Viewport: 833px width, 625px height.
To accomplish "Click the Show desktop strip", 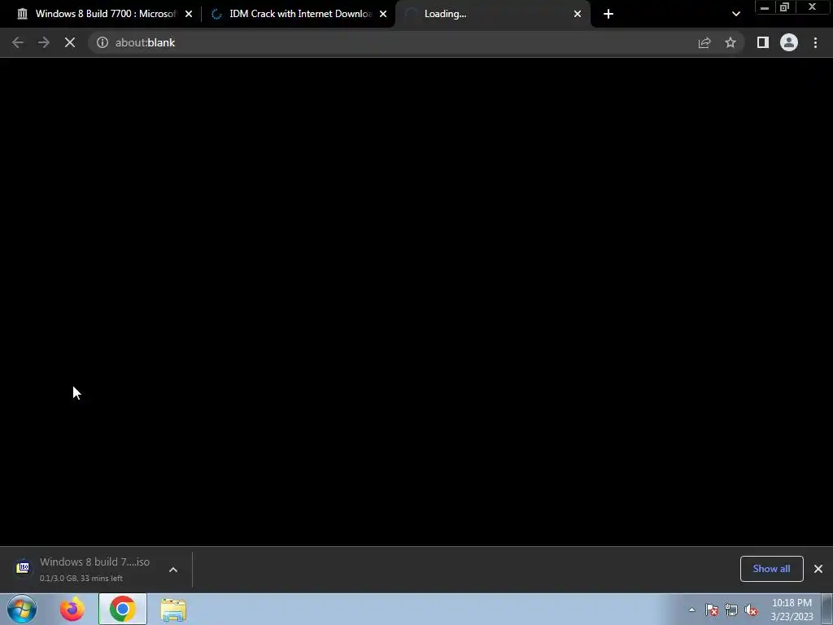I will 827,609.
